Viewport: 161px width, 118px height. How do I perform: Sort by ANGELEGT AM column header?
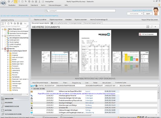click(110, 86)
